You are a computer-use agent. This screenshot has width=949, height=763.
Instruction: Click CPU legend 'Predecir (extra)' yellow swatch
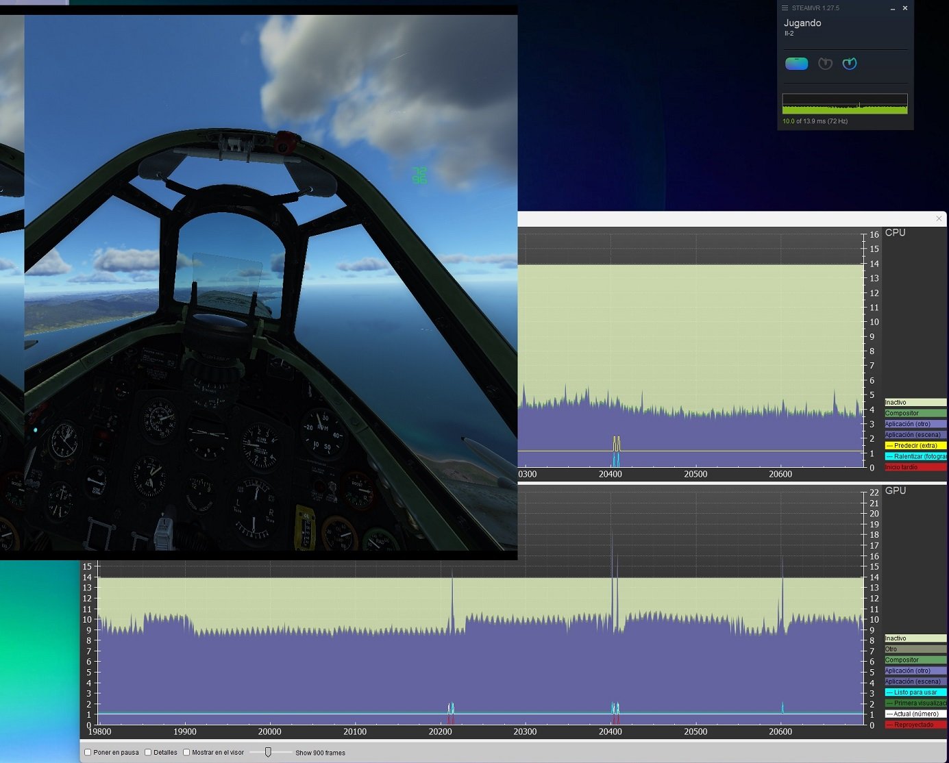pyautogui.click(x=915, y=445)
